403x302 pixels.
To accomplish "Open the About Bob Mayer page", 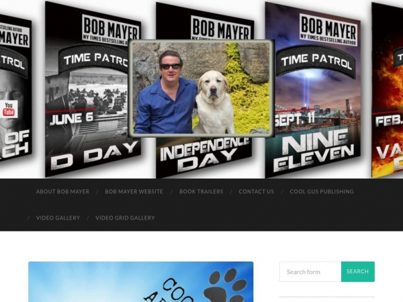I will pyautogui.click(x=62, y=191).
